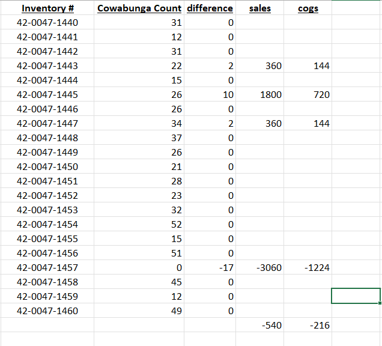Click inventory cell 42-0047-1455
382x346 pixels.
click(x=47, y=238)
